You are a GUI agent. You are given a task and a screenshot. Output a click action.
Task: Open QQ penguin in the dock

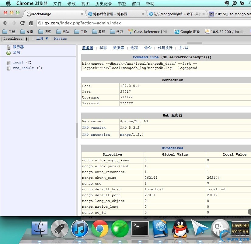pyautogui.click(x=180, y=228)
